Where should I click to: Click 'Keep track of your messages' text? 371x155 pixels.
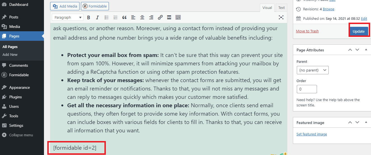coord(106,80)
